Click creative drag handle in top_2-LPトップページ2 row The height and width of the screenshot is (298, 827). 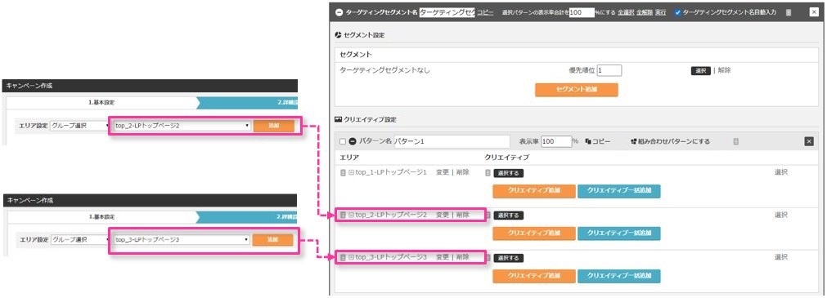click(x=488, y=216)
